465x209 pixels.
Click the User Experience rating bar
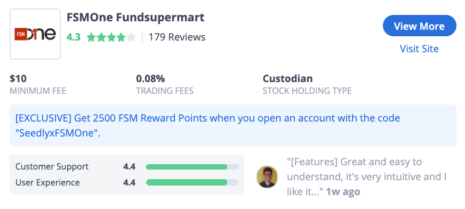(193, 182)
